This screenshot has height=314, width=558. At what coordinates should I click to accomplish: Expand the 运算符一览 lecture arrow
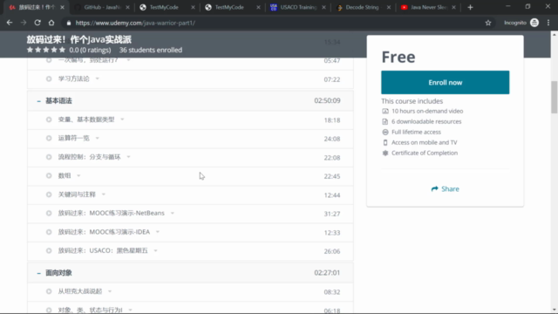coord(97,138)
